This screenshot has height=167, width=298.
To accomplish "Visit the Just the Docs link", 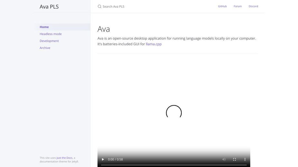I will click(64, 158).
